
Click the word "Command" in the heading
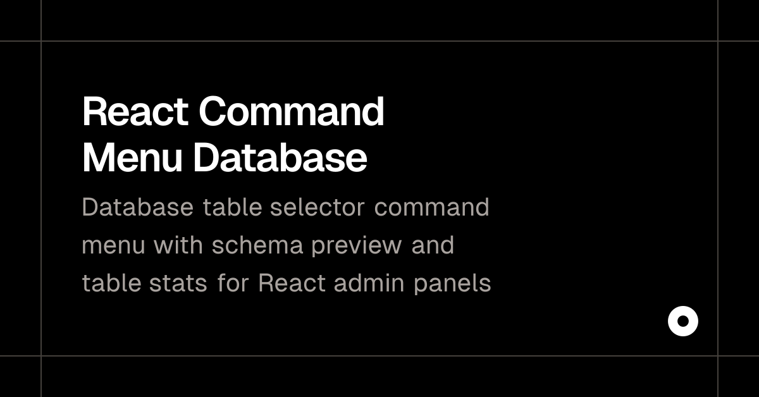pos(292,112)
